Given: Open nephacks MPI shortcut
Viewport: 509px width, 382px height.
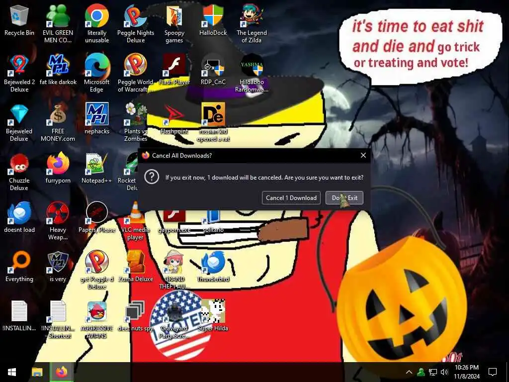Looking at the screenshot, I should [x=97, y=119].
